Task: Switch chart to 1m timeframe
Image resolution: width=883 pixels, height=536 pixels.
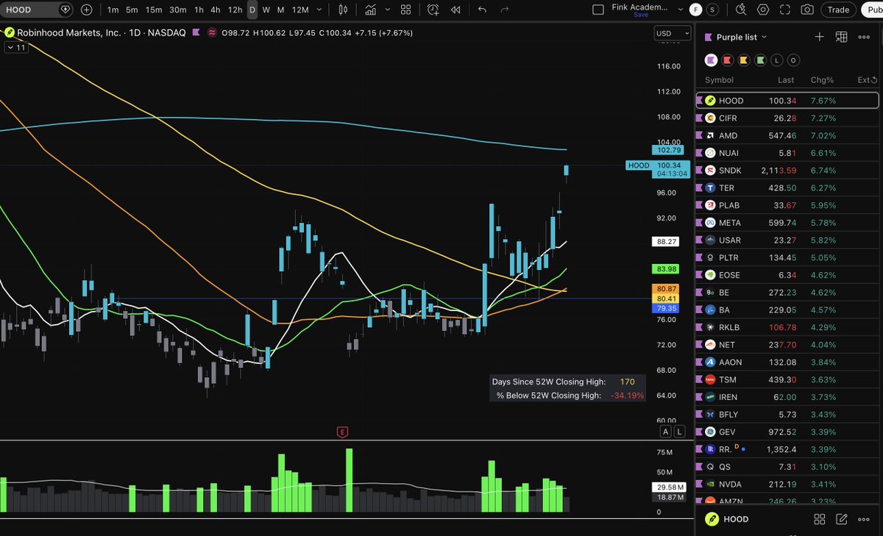Action: click(x=113, y=10)
